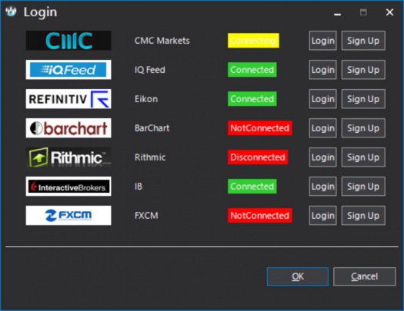404x311 pixels.
Task: Click the BarChart name label
Action: (x=152, y=128)
